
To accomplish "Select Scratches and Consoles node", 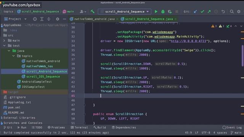I will click(23, 123).
